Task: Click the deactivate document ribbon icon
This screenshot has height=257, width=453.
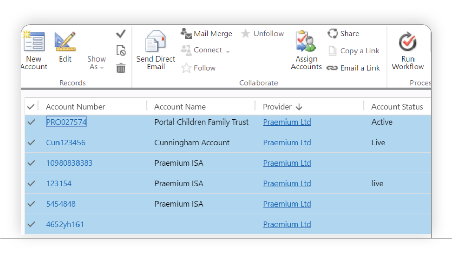Action: (121, 51)
